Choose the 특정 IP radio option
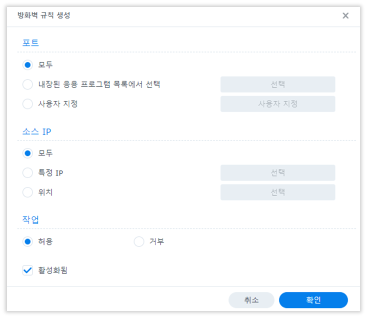 (27, 172)
